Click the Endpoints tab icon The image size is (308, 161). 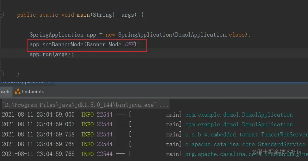[x=17, y=92]
